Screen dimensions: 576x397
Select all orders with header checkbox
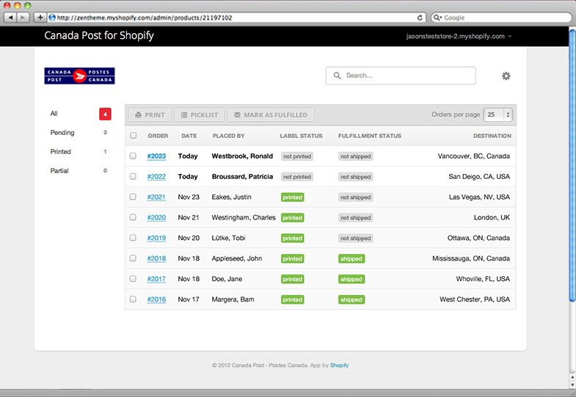tap(134, 136)
